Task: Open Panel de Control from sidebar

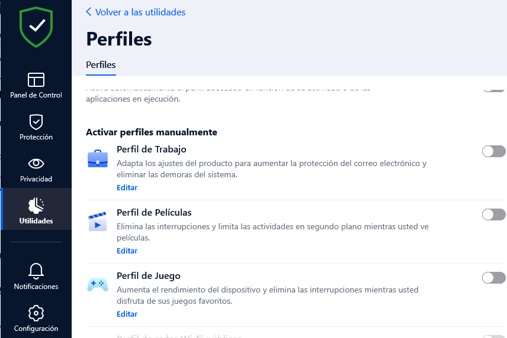Action: coord(36,86)
